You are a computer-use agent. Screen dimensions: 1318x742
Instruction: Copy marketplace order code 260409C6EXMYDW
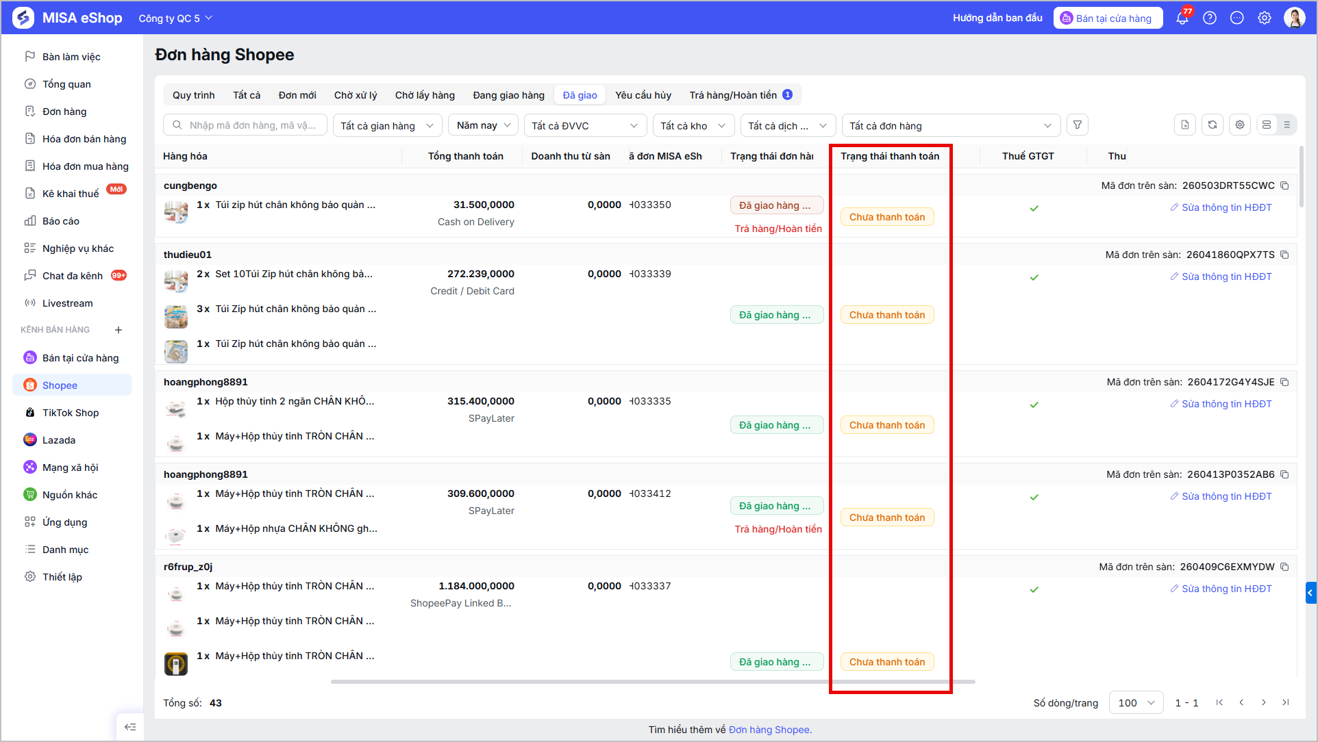(1285, 567)
